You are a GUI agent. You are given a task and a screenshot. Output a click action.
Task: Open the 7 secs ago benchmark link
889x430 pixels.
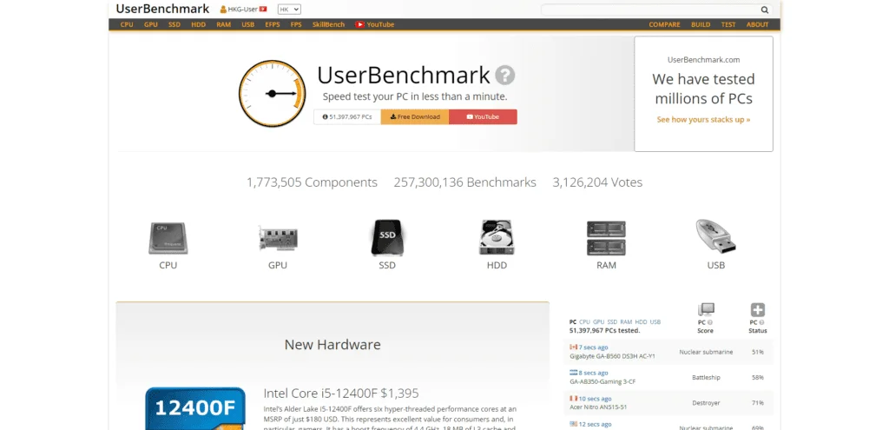[593, 347]
